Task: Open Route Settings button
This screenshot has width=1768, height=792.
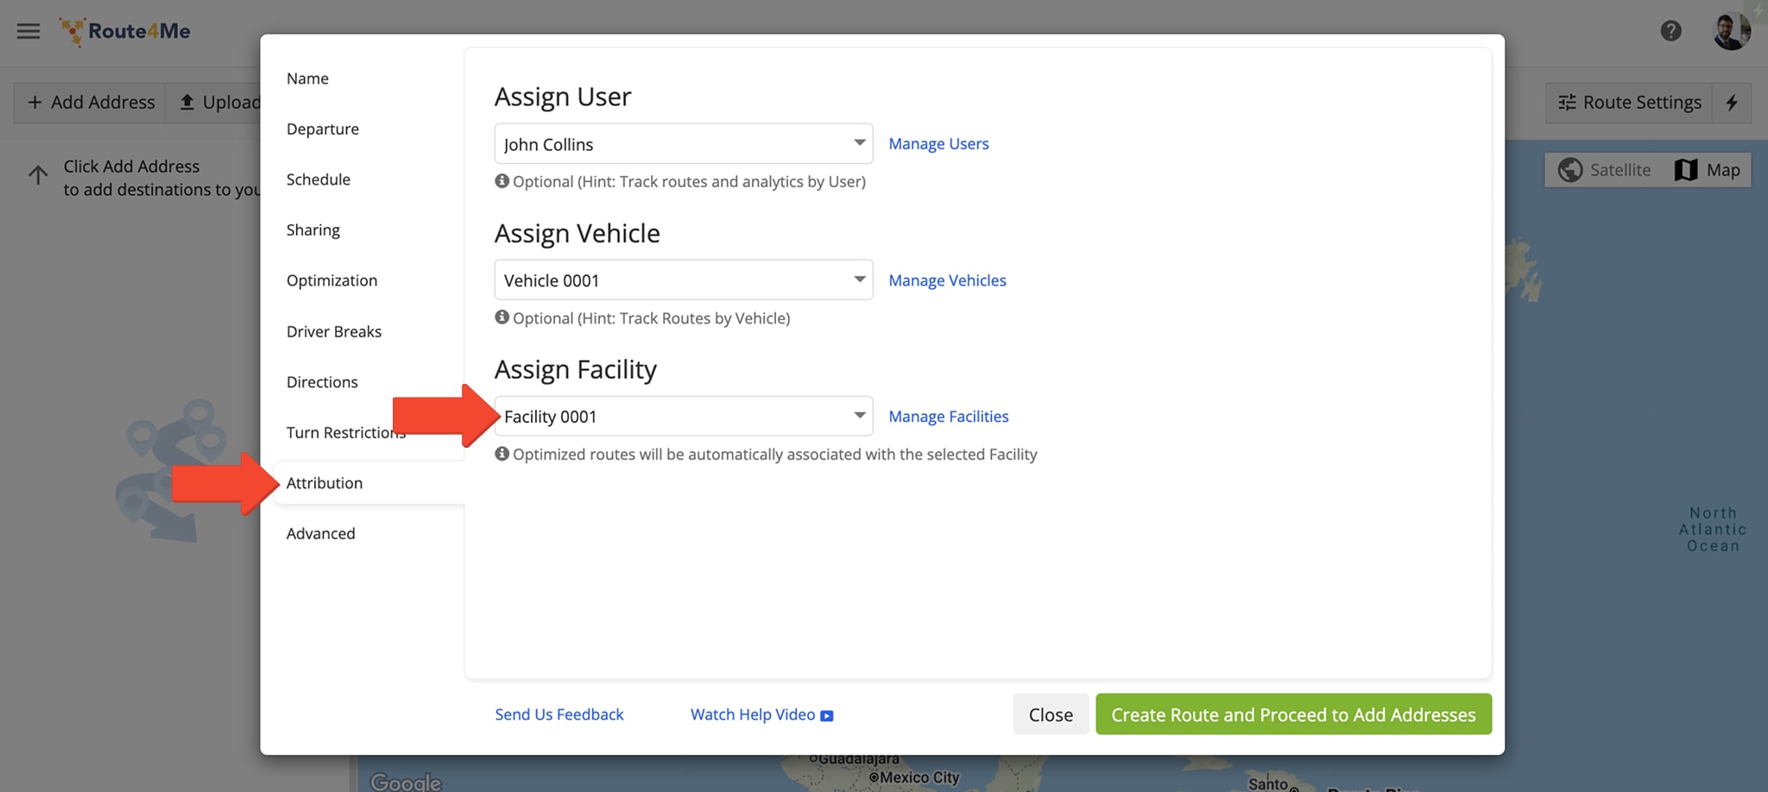Action: coord(1629,103)
